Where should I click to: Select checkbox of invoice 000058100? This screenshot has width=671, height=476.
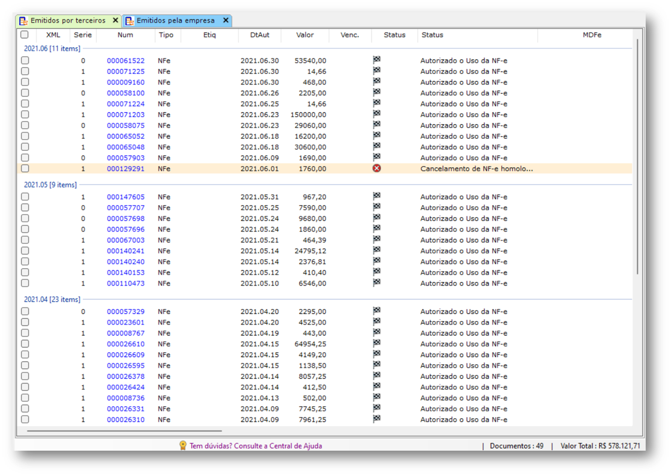pyautogui.click(x=25, y=93)
